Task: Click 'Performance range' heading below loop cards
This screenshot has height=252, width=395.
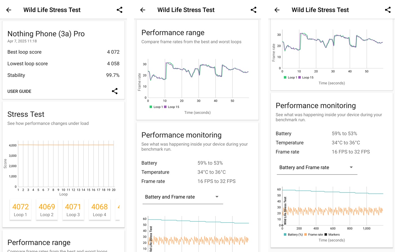Action: coord(39,242)
